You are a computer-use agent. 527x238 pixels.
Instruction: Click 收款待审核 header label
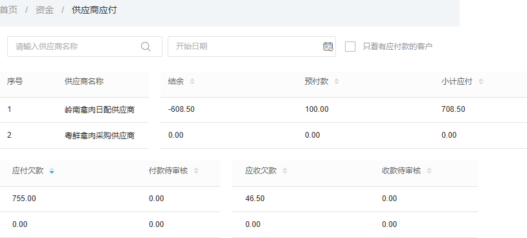pyautogui.click(x=401, y=171)
